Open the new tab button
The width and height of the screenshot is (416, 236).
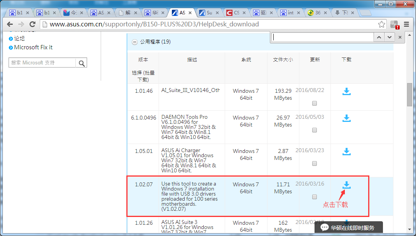366,13
